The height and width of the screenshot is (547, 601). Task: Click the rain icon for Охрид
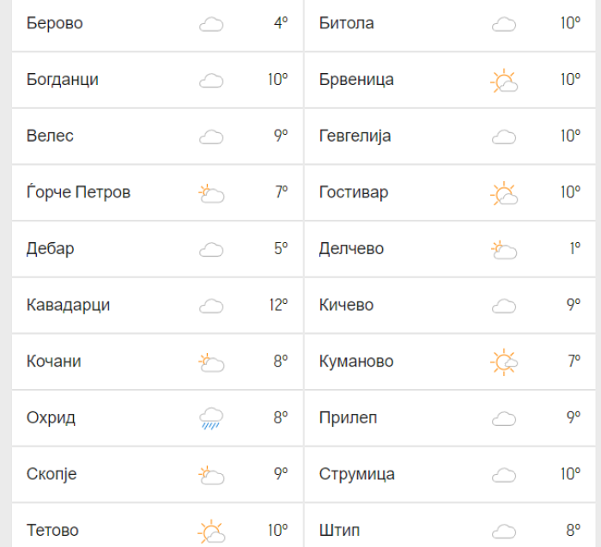[x=211, y=418]
